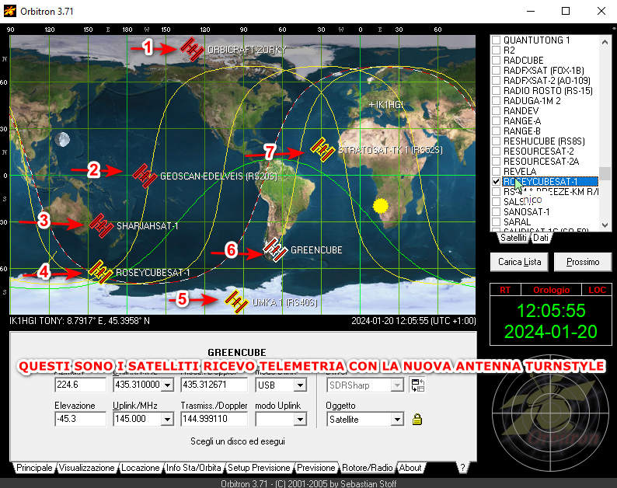Image resolution: width=617 pixels, height=488 pixels.
Task: Select the ROSEYCUBESAT-1 satellite icon on map
Action: [100, 271]
